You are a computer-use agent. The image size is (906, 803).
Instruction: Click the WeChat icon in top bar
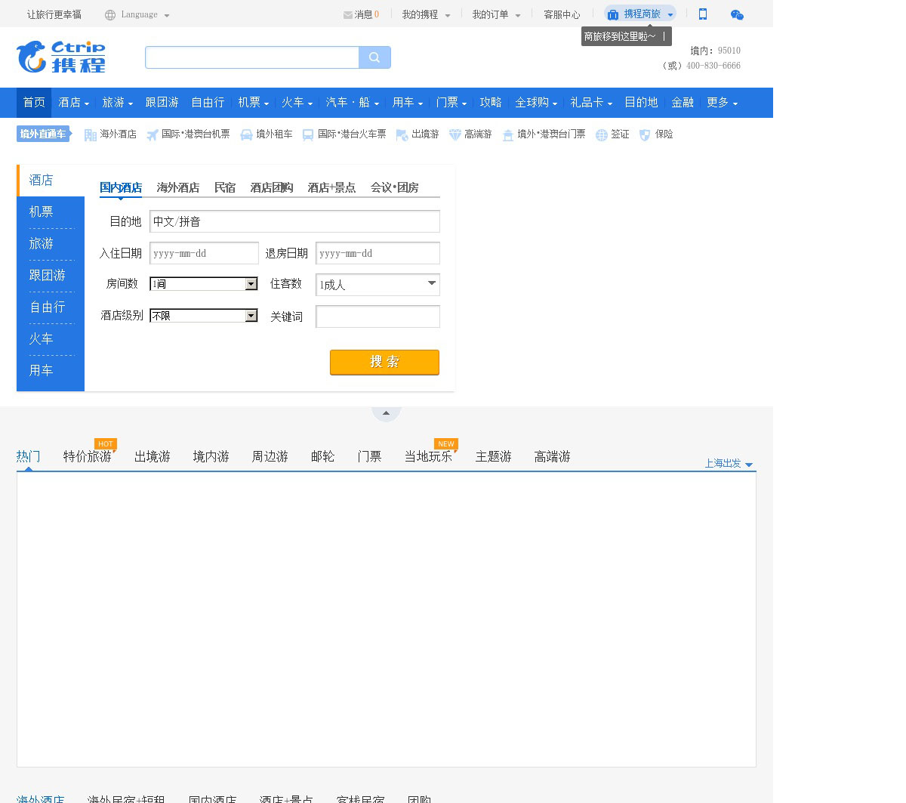[737, 14]
